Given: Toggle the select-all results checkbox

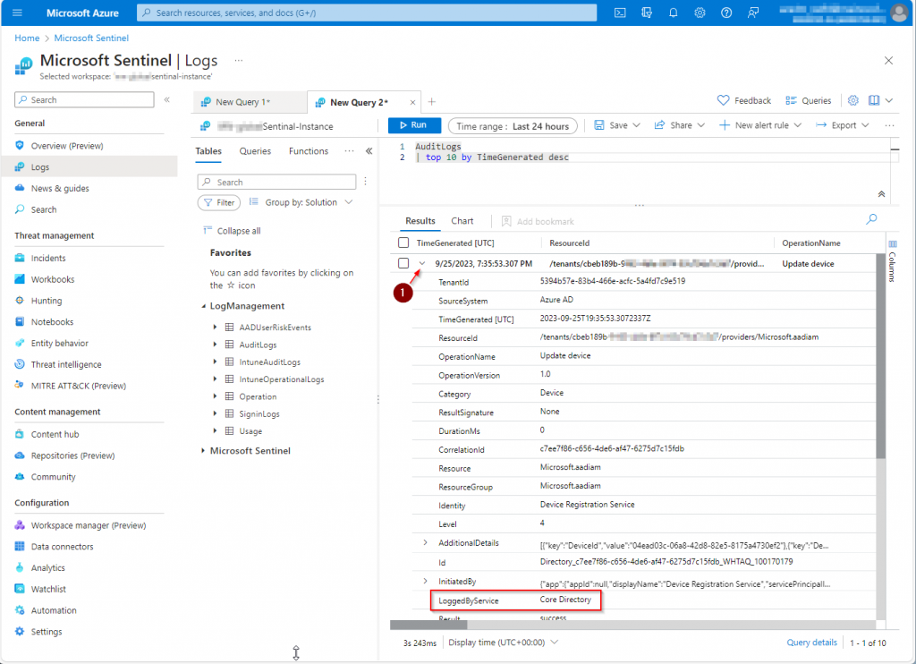Looking at the screenshot, I should (x=403, y=243).
